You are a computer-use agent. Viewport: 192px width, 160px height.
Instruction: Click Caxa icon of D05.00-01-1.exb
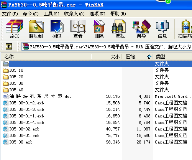pyautogui.click(x=5, y=116)
